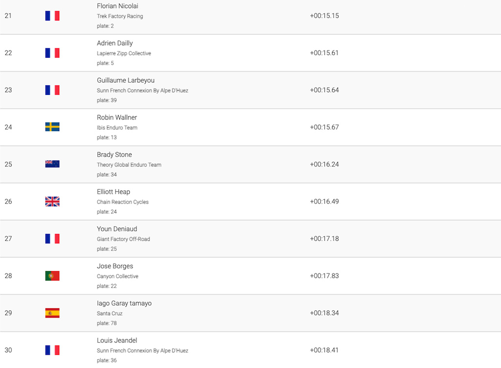Click the Swedish flag next to Robin Wallner
The height and width of the screenshot is (368, 501).
pyautogui.click(x=52, y=127)
